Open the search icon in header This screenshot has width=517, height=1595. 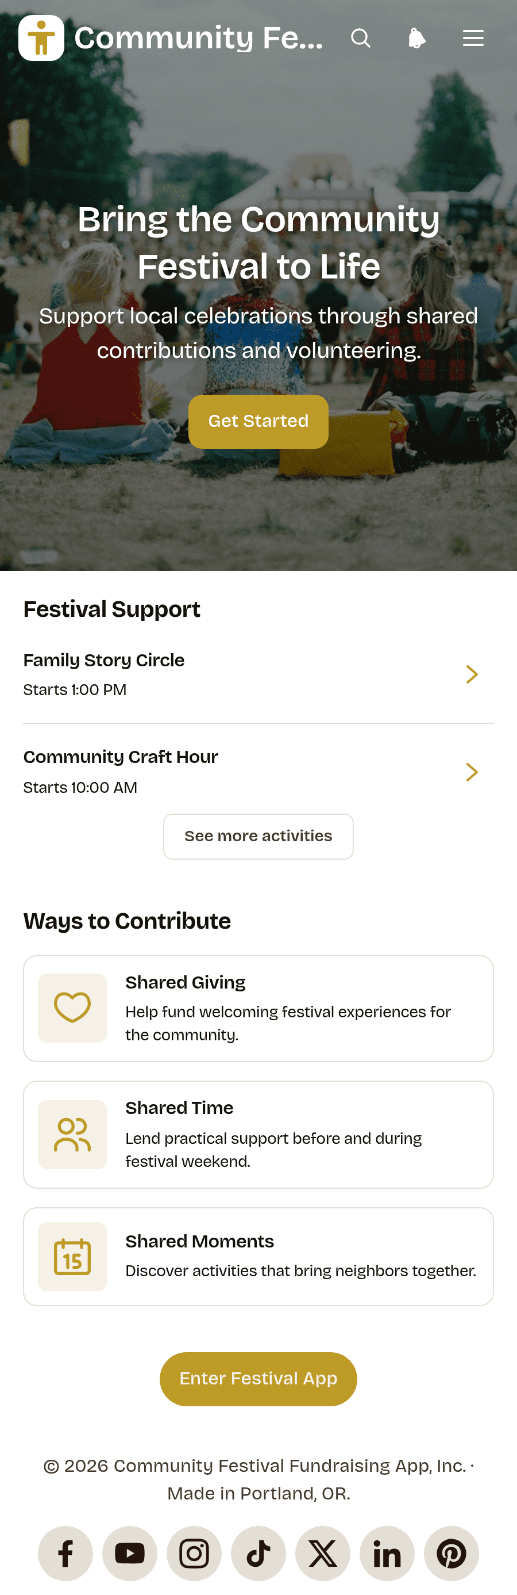[x=361, y=39]
